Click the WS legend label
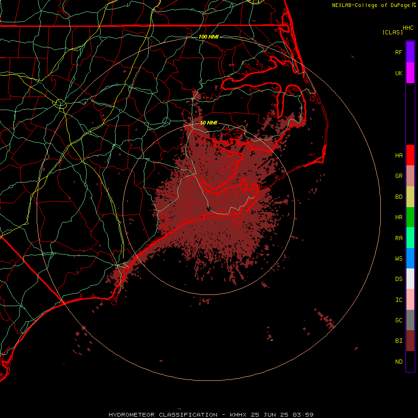This screenshot has width=418, height=418. 399,258
